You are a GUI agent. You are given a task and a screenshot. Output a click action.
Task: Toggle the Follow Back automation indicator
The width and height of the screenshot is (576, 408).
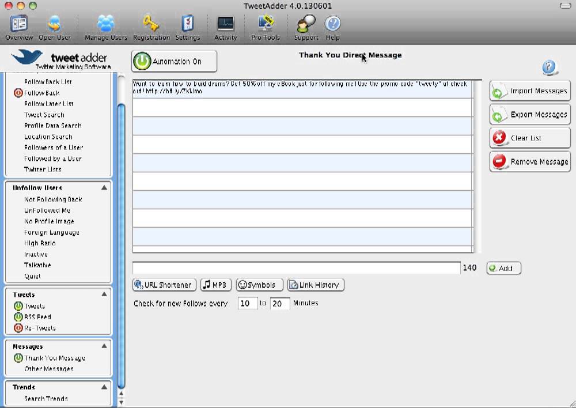pos(18,93)
